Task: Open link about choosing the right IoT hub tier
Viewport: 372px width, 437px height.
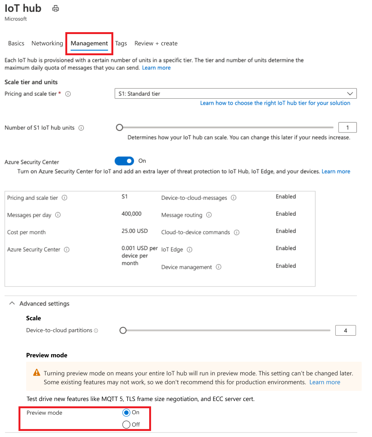Action: click(275, 103)
